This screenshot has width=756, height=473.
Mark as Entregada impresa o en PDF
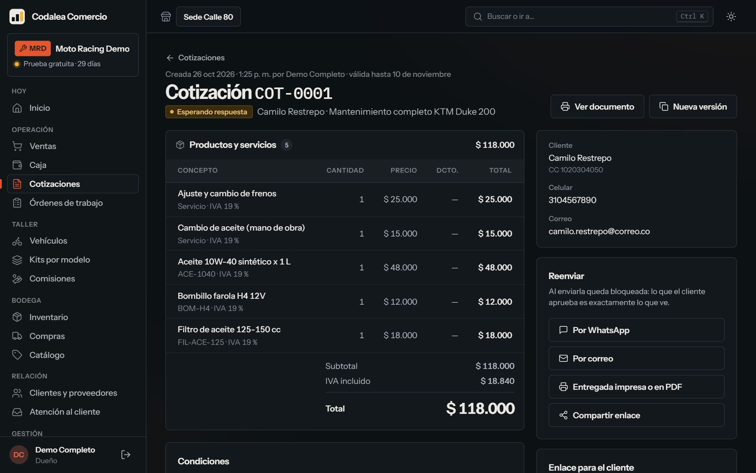coord(636,387)
